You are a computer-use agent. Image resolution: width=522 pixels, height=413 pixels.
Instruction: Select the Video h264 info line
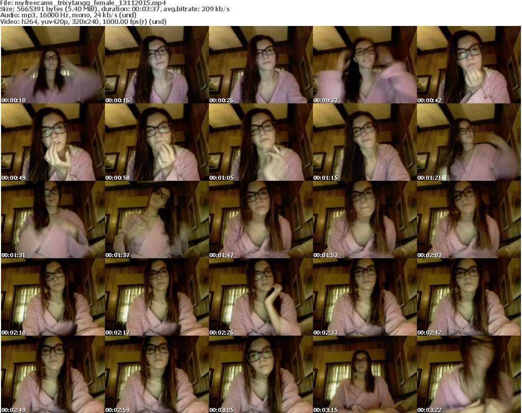83,21
